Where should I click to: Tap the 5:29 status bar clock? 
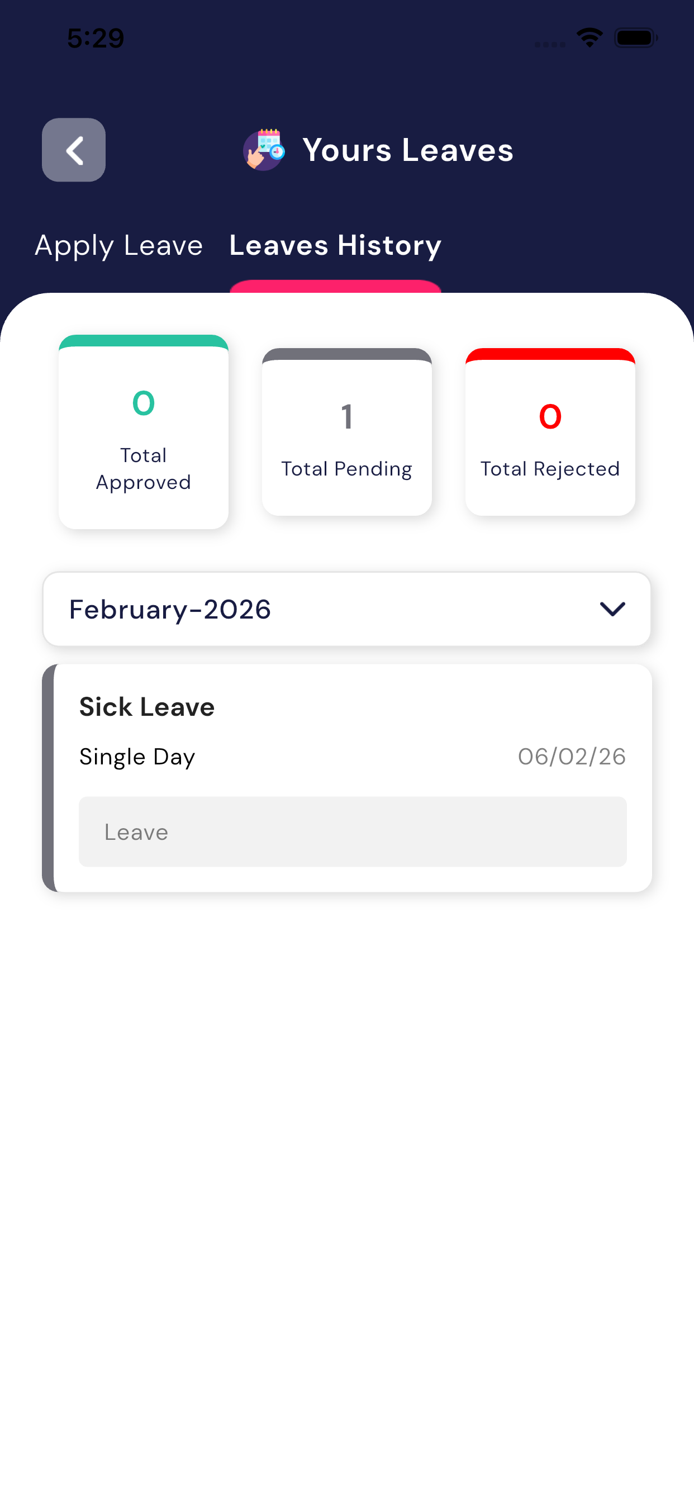pyautogui.click(x=96, y=38)
